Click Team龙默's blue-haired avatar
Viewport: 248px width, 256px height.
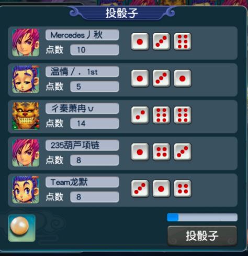[26, 190]
